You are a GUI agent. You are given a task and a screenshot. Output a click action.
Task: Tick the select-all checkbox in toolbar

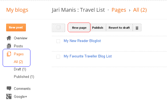point(58,28)
